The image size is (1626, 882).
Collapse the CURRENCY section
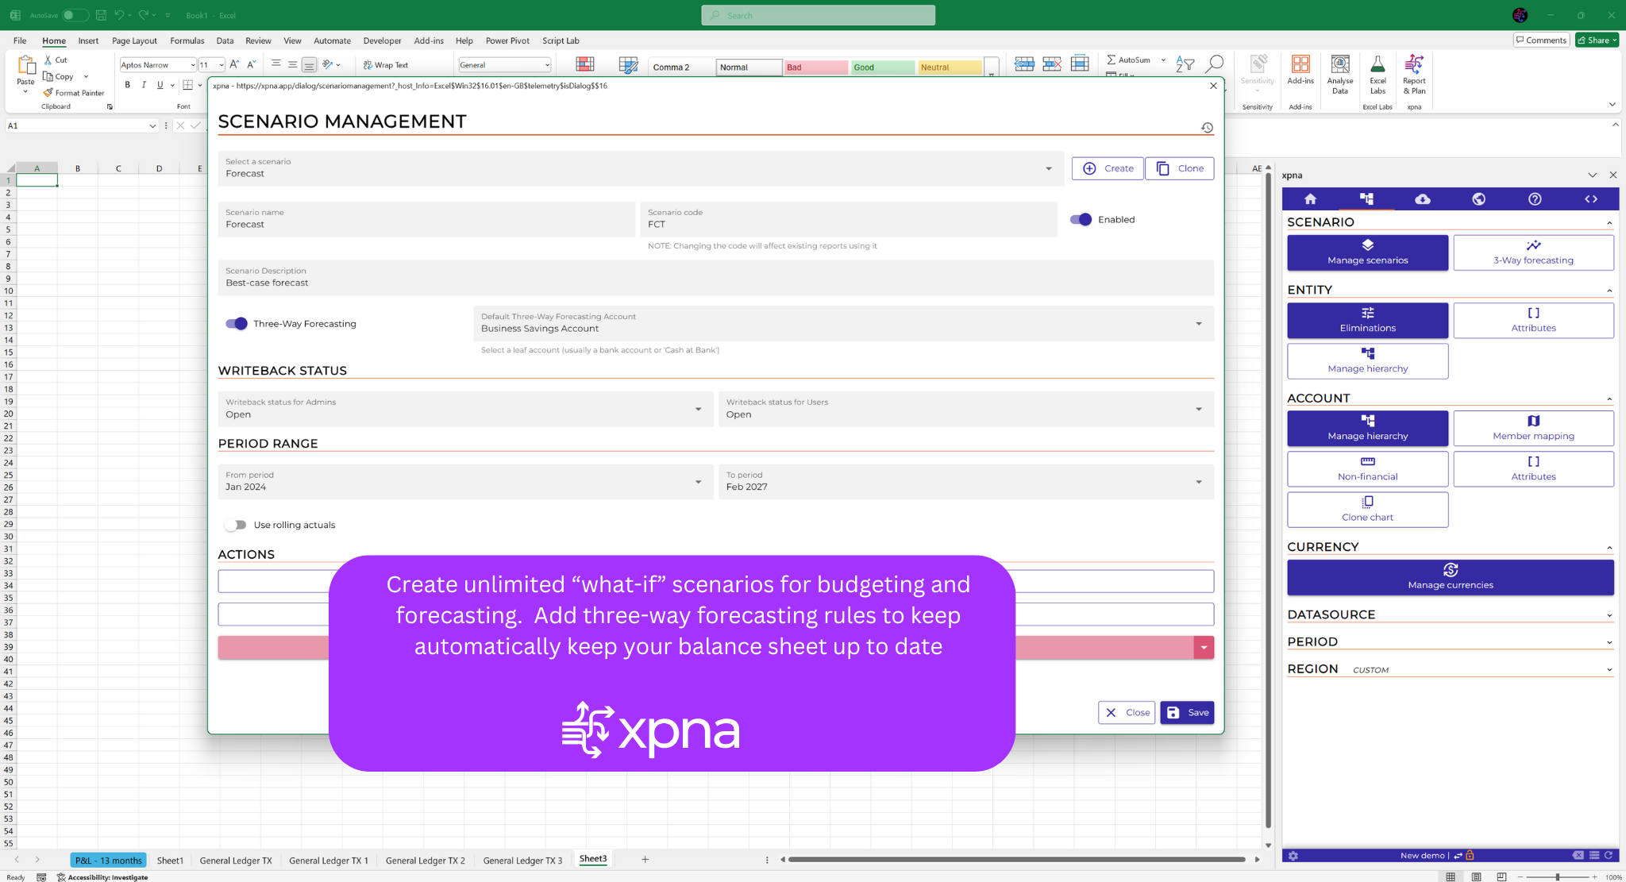pos(1450,547)
